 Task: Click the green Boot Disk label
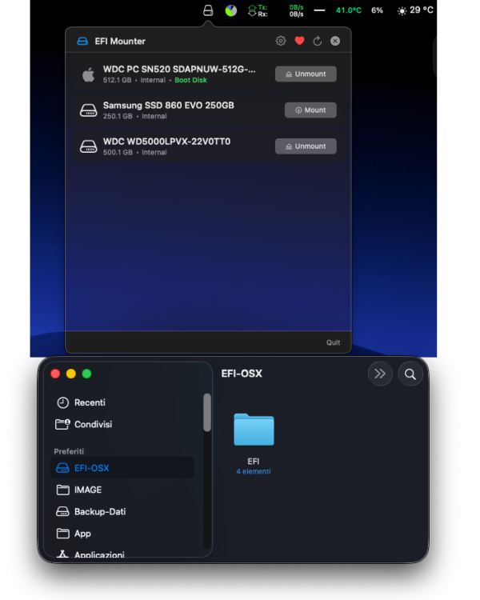pos(190,80)
